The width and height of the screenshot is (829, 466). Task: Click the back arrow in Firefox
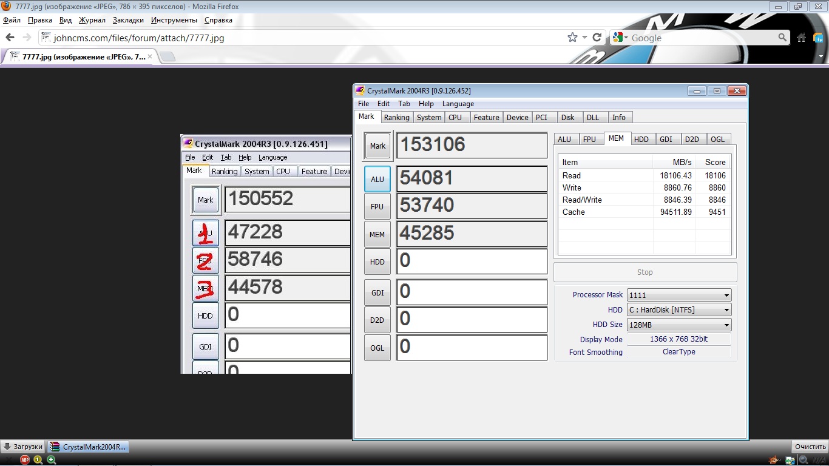10,38
